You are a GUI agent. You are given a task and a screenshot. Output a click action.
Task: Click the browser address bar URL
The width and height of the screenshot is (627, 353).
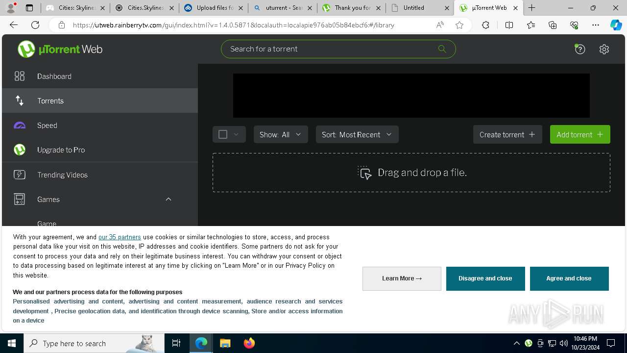click(x=234, y=25)
